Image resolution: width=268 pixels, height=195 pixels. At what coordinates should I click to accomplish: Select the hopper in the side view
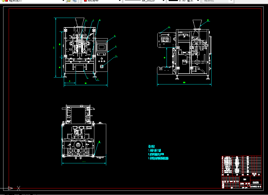coord(197,24)
